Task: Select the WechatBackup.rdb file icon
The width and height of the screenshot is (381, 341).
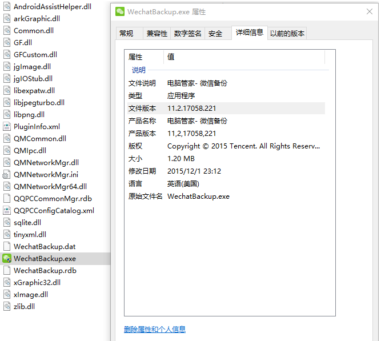Action: (7, 271)
